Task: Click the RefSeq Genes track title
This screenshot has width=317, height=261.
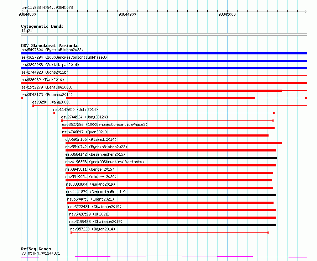Action: pyautogui.click(x=36, y=249)
